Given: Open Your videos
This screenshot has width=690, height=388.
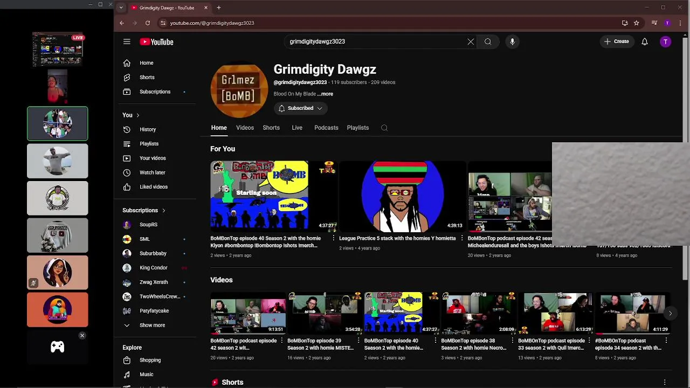Looking at the screenshot, I should [x=156, y=158].
